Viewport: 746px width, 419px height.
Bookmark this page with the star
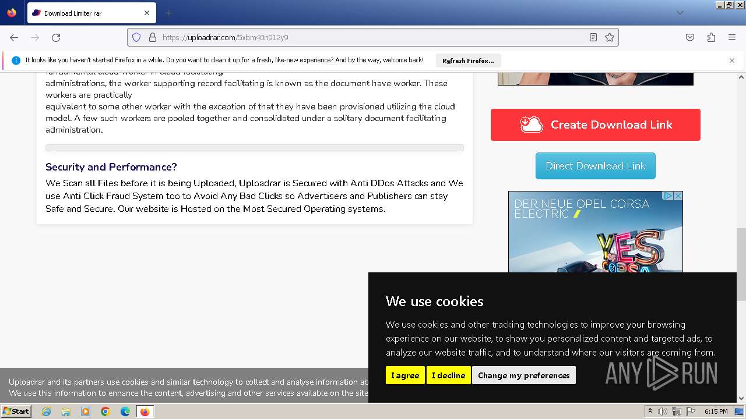pos(610,37)
